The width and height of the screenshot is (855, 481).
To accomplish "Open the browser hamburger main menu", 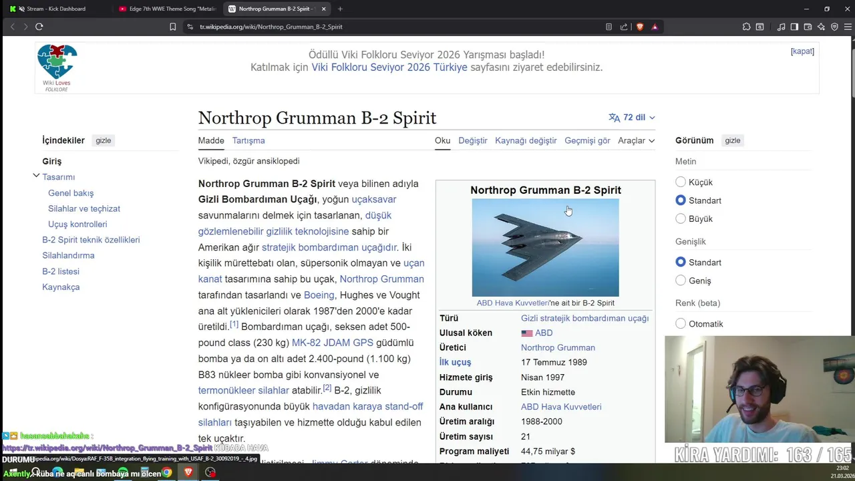I will 847,27.
